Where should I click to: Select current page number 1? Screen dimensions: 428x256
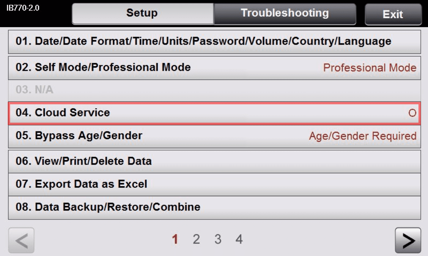[175, 239]
